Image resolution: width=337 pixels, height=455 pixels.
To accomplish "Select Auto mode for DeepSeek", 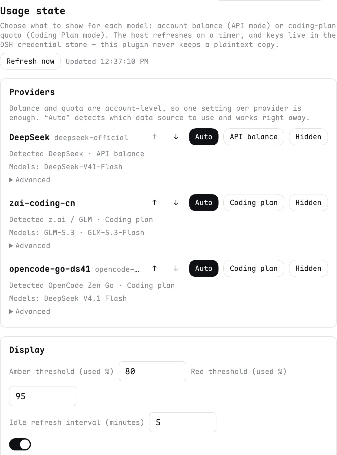I will [x=204, y=137].
